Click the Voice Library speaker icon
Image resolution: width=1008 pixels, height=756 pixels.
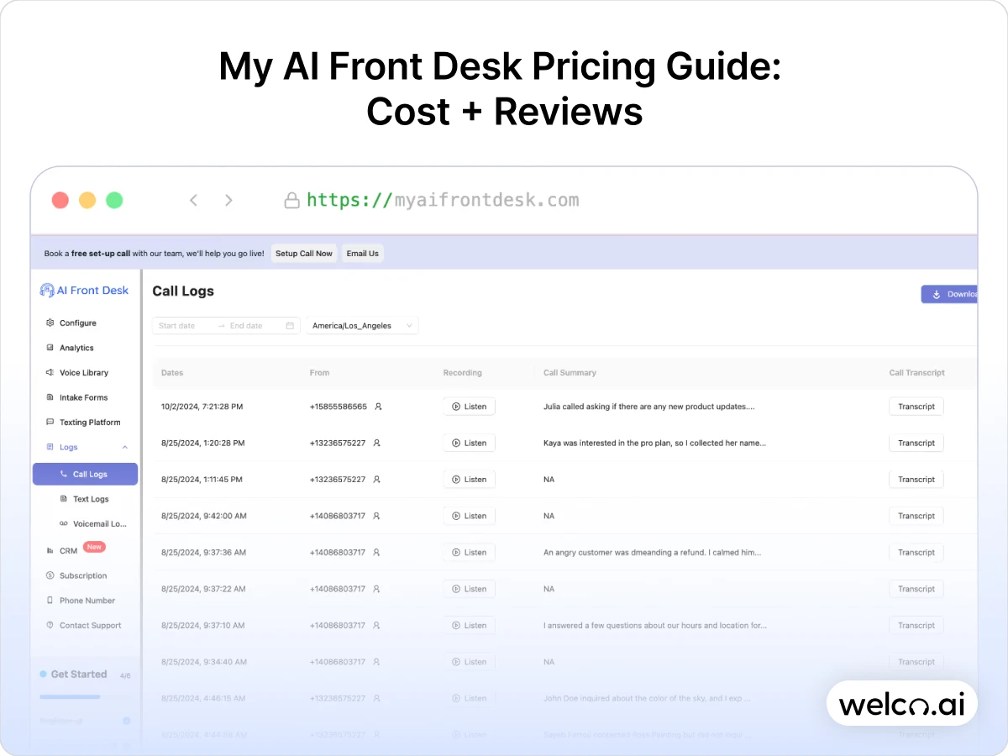[x=51, y=372]
